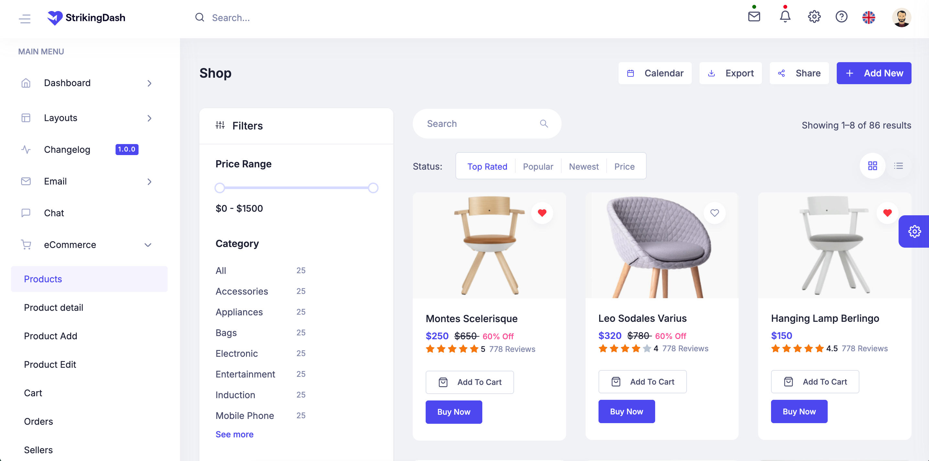Click See more under Category filters
The width and height of the screenshot is (929, 461).
click(234, 434)
